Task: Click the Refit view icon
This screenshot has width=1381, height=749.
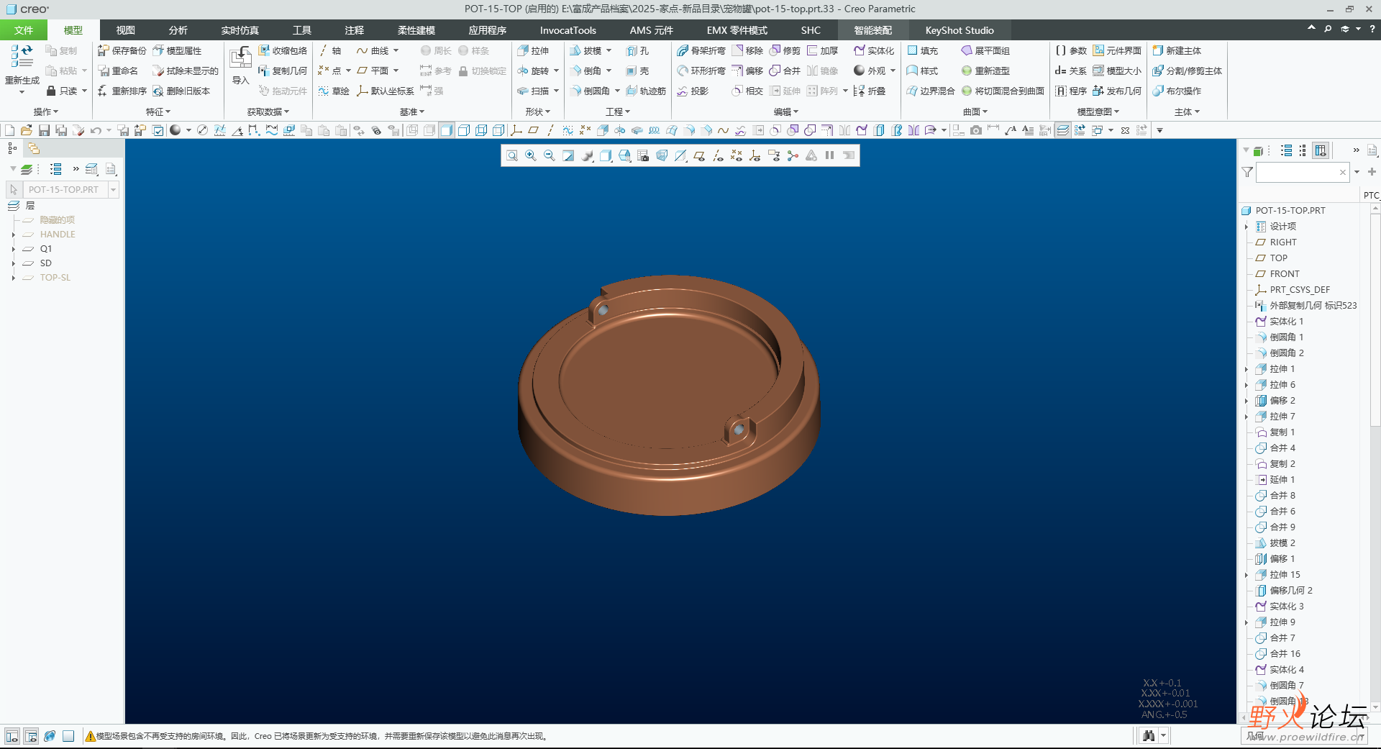Action: (x=512, y=155)
